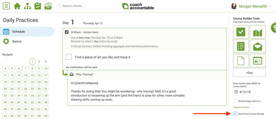Add a new day with +Day button
The image size is (276, 119).
coord(249,73)
